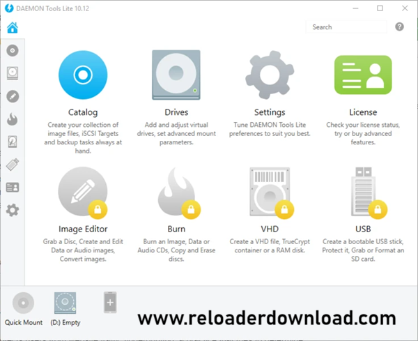Click the Quick Mount disc icon
Screen dimensions: 418x341
click(x=24, y=303)
